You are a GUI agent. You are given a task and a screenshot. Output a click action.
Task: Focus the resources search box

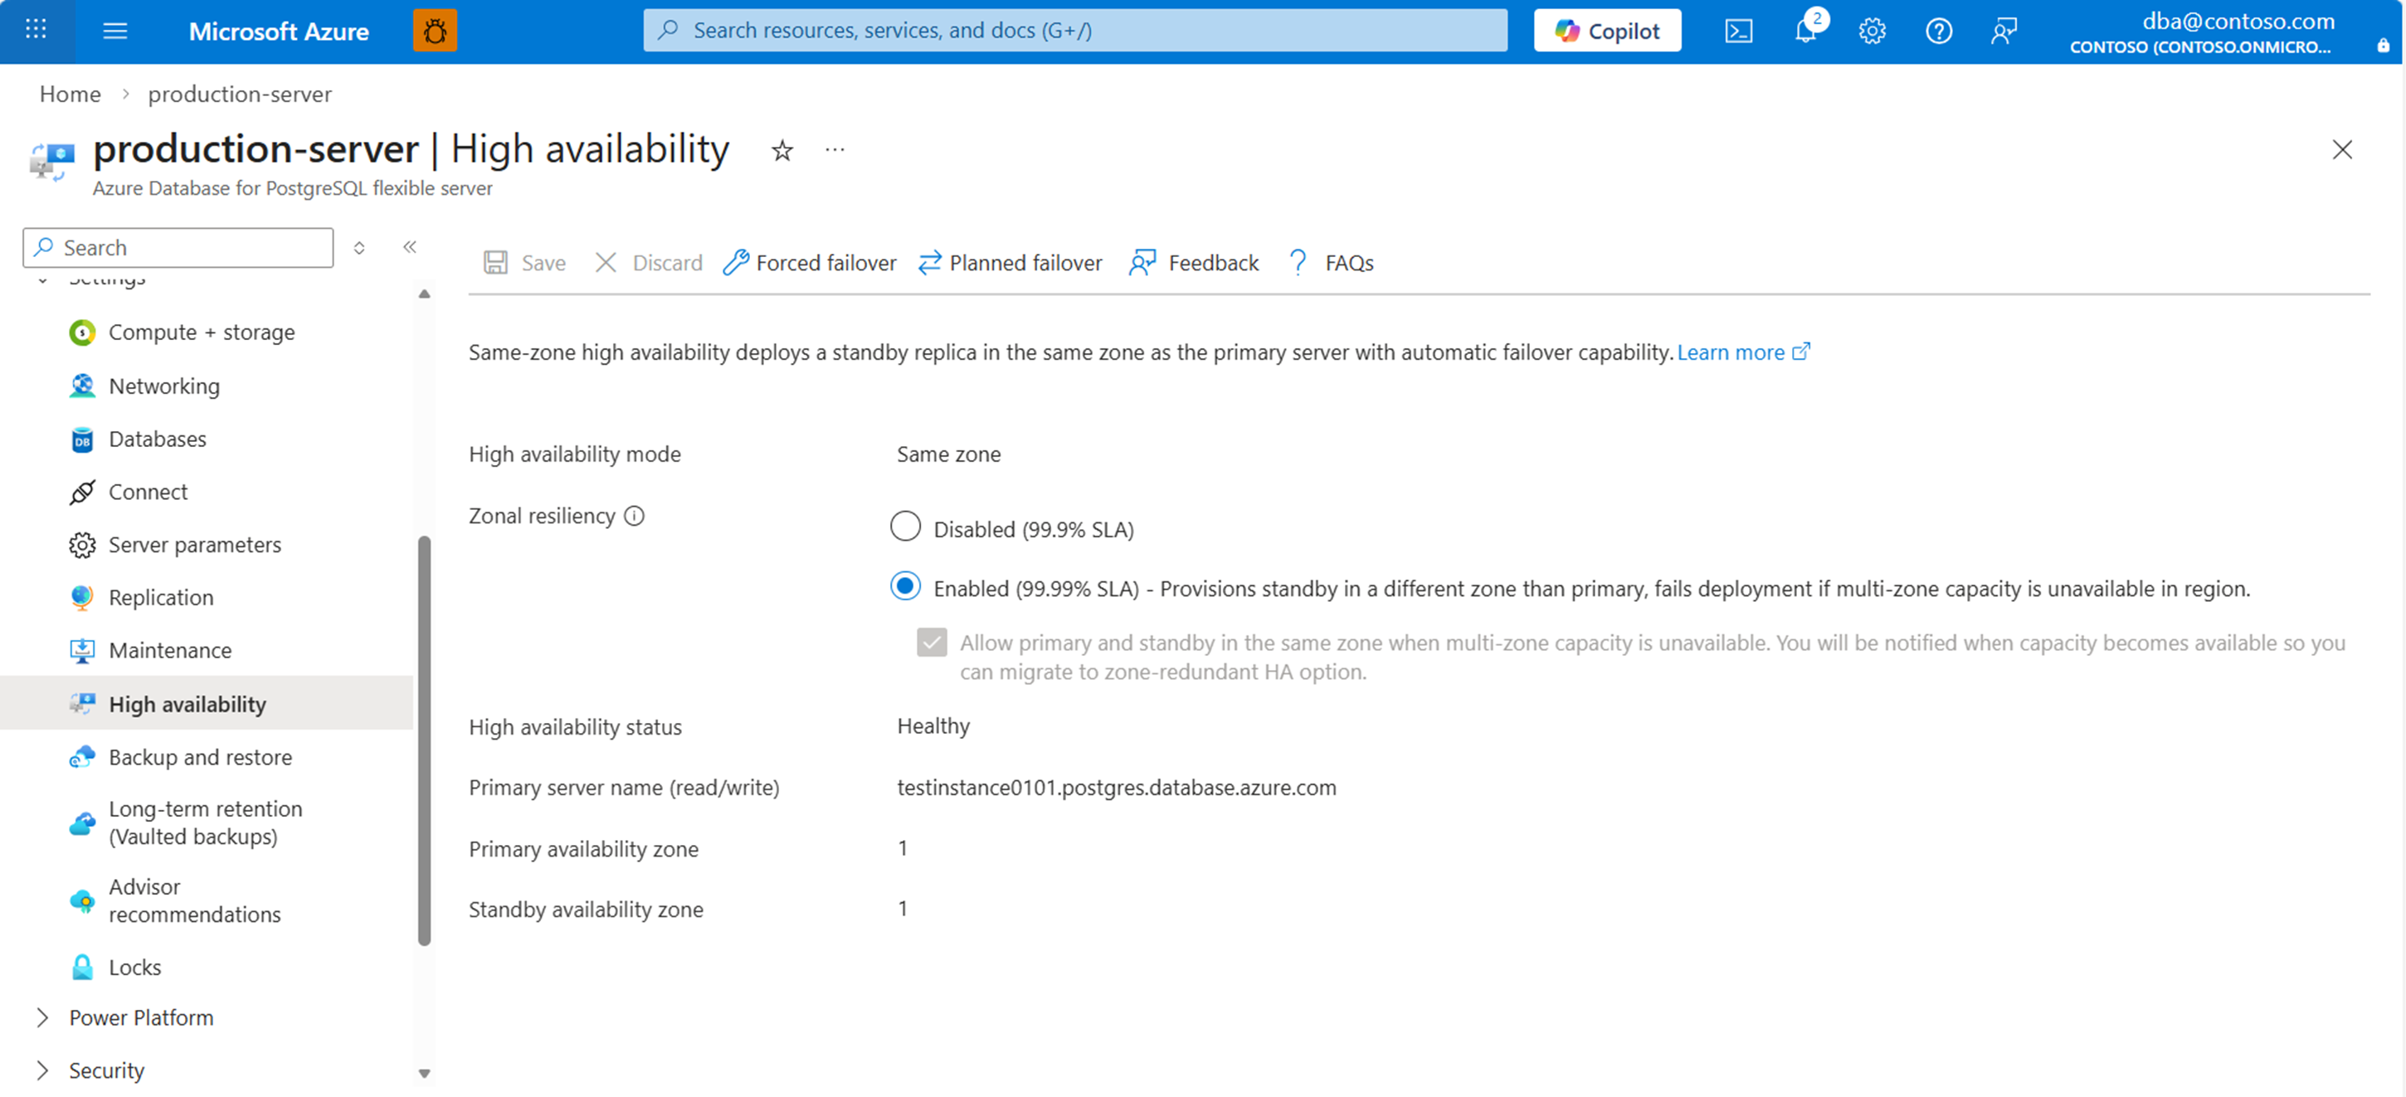coord(1074,31)
